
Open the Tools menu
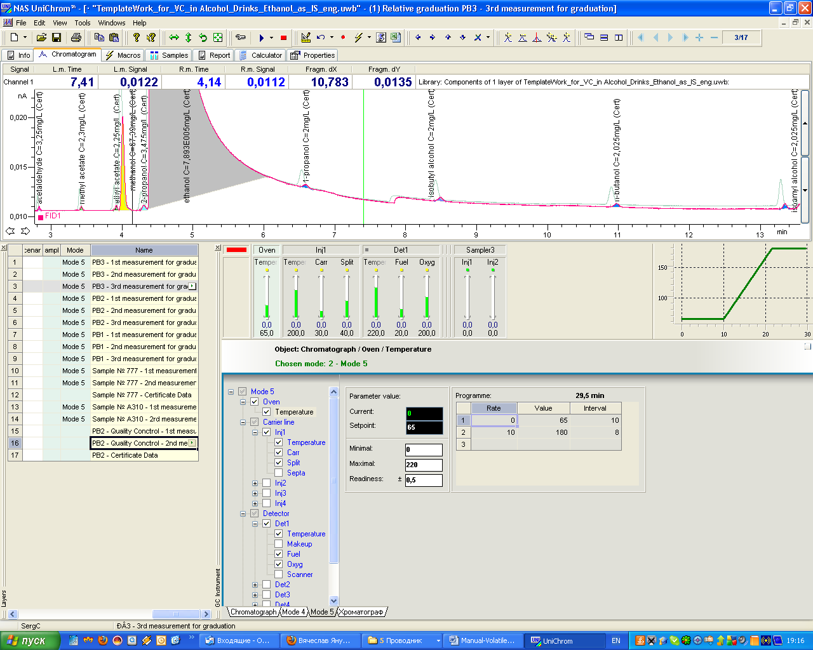pos(83,23)
